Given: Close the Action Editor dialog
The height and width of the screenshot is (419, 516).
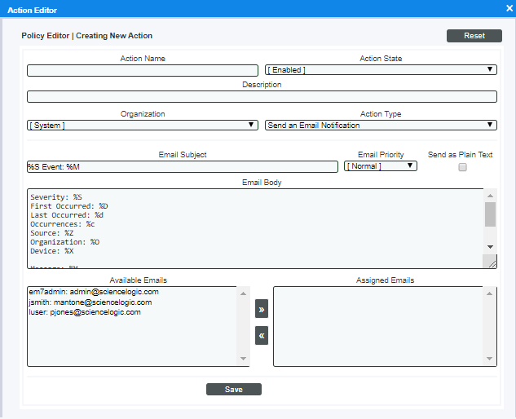Looking at the screenshot, I should coord(509,8).
